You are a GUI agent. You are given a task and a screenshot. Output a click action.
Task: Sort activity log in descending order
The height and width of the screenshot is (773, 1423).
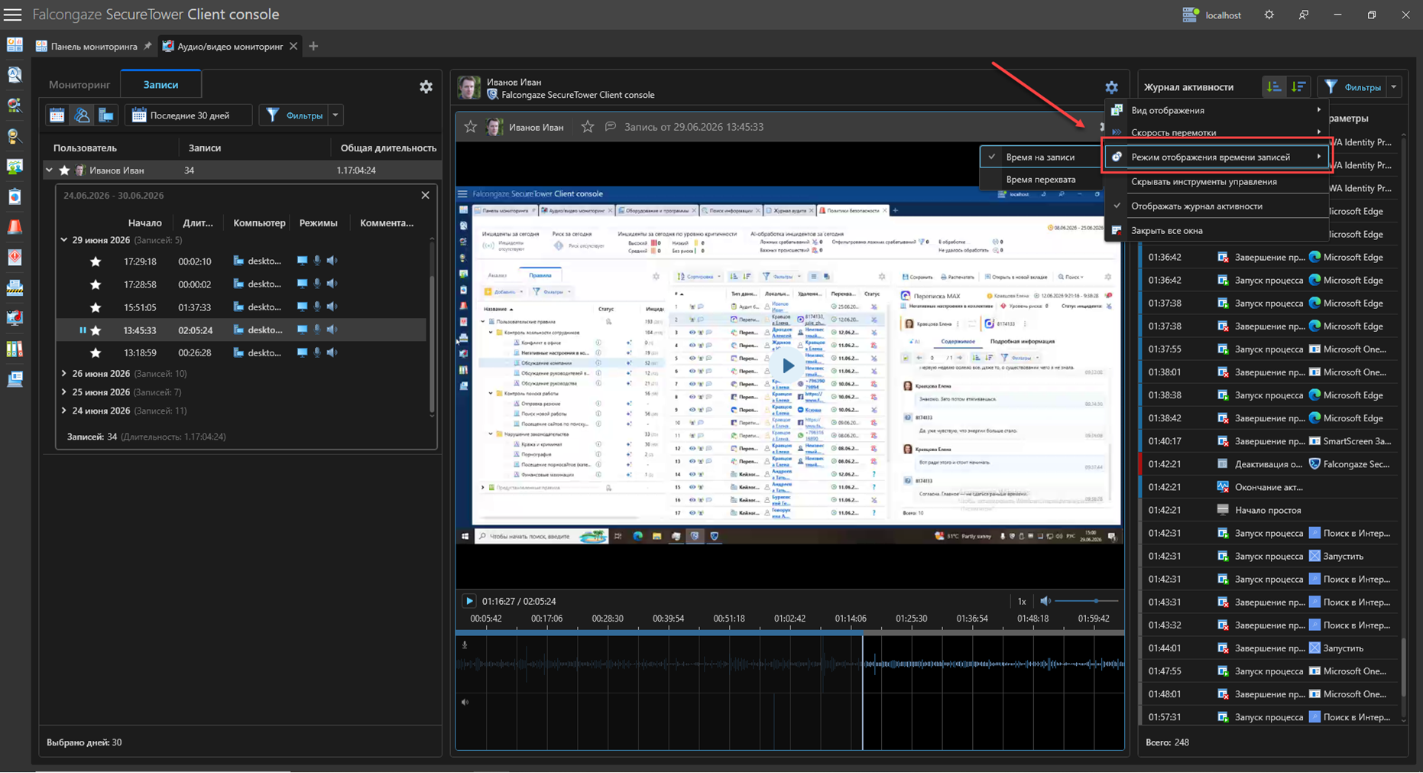(x=1298, y=87)
